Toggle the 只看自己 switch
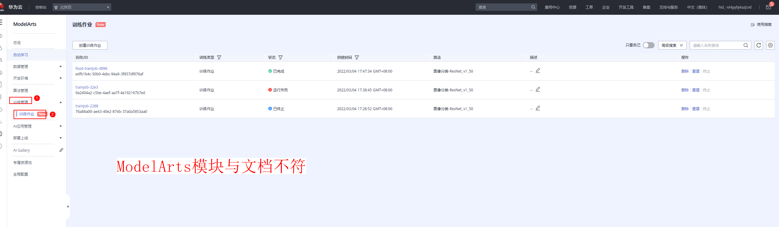The image size is (779, 227). click(x=648, y=45)
